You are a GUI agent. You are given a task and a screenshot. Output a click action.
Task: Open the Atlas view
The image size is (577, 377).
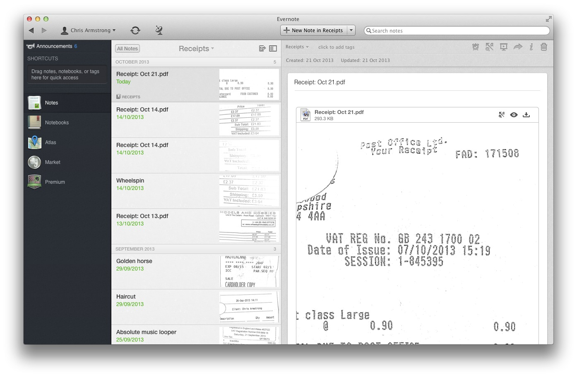point(50,142)
